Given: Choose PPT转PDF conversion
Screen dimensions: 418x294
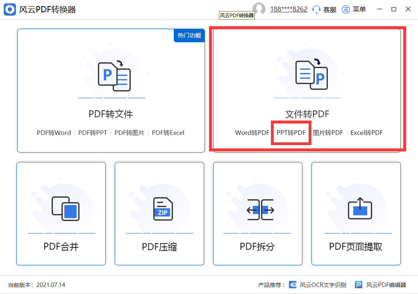Looking at the screenshot, I should click(x=291, y=132).
